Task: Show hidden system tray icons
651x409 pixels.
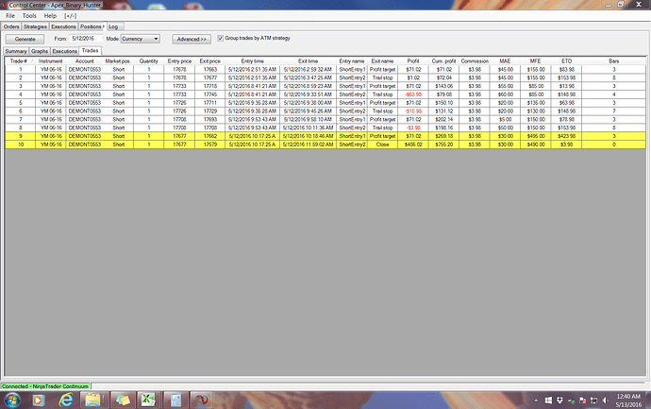Action: coord(536,400)
